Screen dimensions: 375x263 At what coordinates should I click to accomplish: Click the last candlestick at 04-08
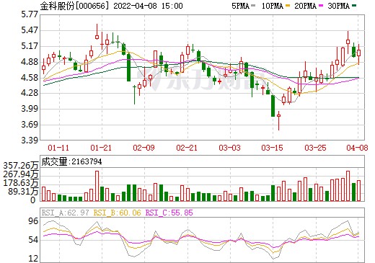point(358,54)
